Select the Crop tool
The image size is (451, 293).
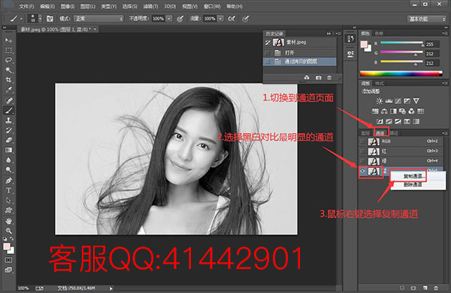tap(8, 80)
